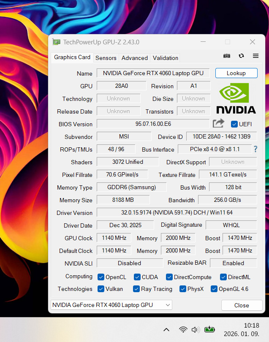This screenshot has width=269, height=342.
Task: Switch to the Sensors tab
Action: (106, 58)
